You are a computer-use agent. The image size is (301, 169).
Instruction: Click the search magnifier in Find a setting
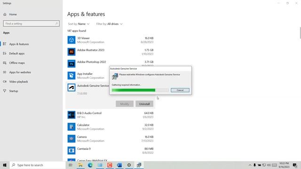56,23
